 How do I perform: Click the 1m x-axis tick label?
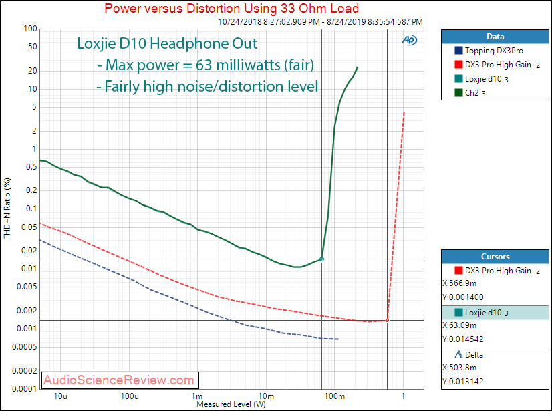coord(197,396)
